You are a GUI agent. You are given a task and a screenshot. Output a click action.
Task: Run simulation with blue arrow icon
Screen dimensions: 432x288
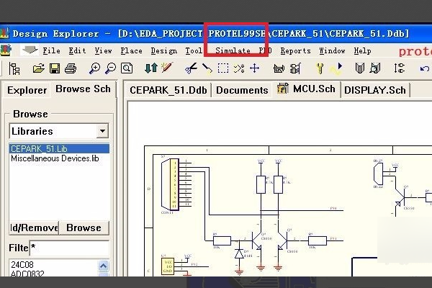337,68
